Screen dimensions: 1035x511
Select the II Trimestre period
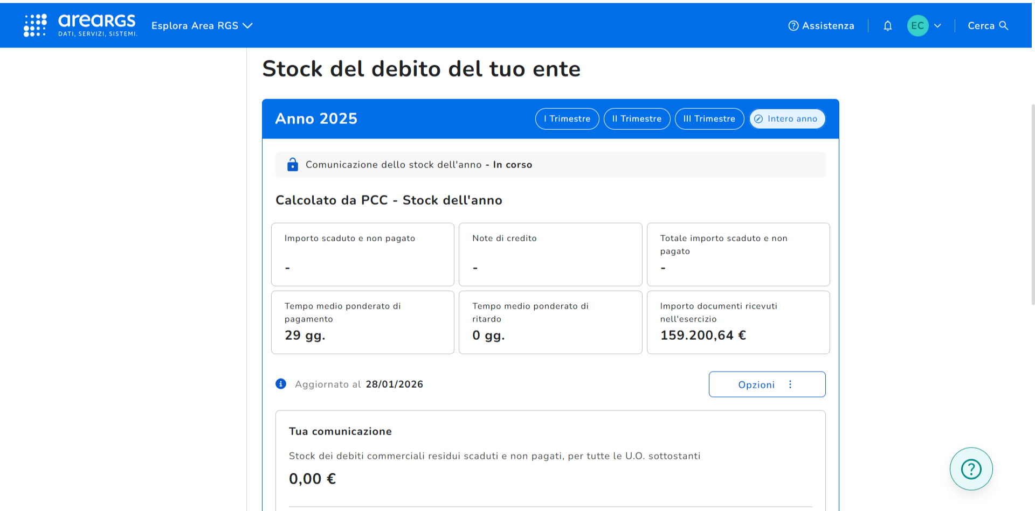pyautogui.click(x=637, y=119)
